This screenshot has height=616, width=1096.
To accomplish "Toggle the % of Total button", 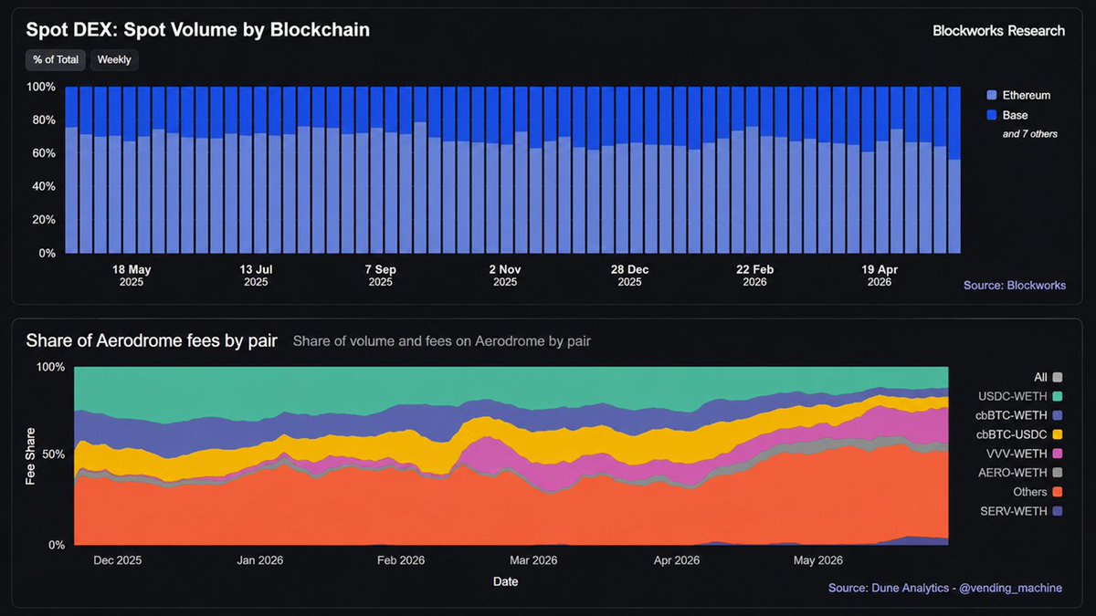I will coord(56,59).
